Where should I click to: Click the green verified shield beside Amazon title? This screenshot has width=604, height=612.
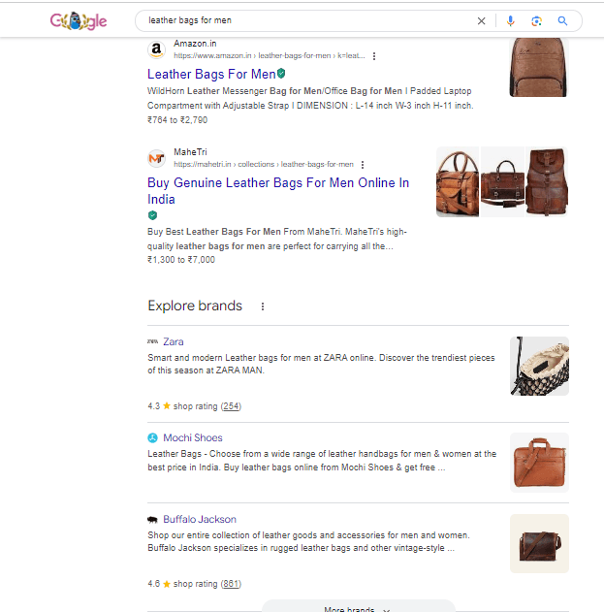pos(281,73)
